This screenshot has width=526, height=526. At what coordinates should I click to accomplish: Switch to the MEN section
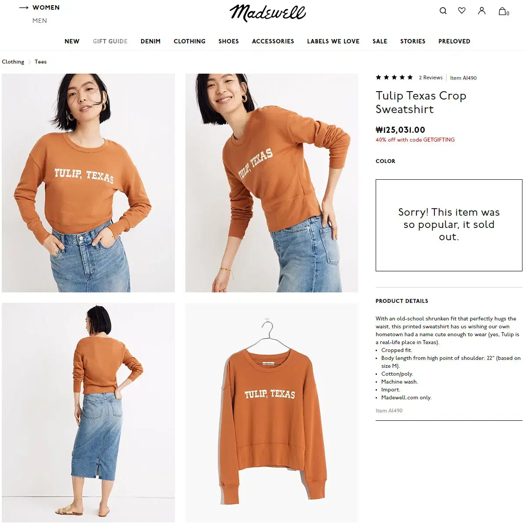pyautogui.click(x=39, y=21)
